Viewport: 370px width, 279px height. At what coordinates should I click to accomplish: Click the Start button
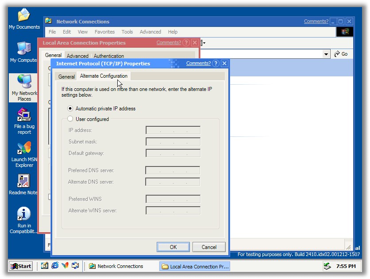(21, 266)
